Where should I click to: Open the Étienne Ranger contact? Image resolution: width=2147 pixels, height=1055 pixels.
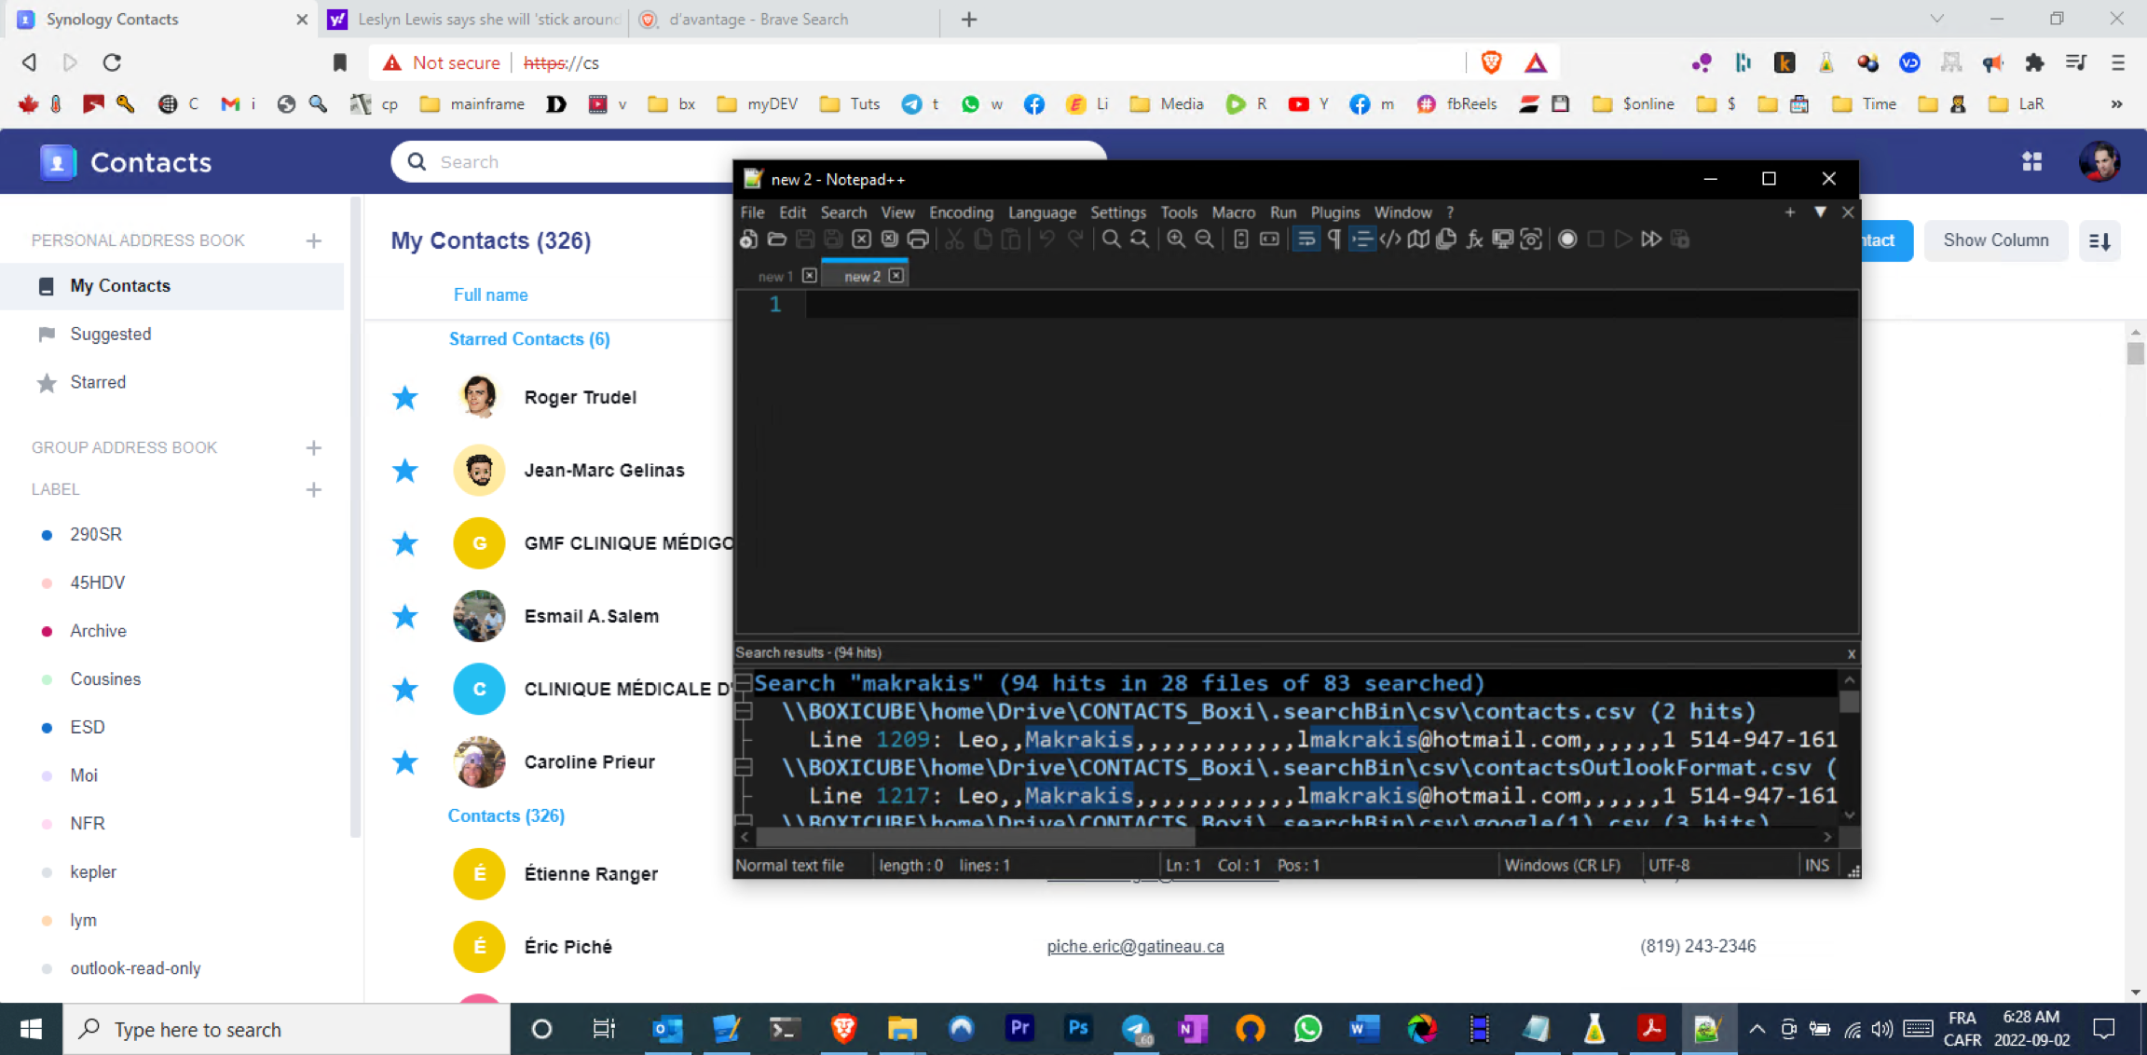591,874
